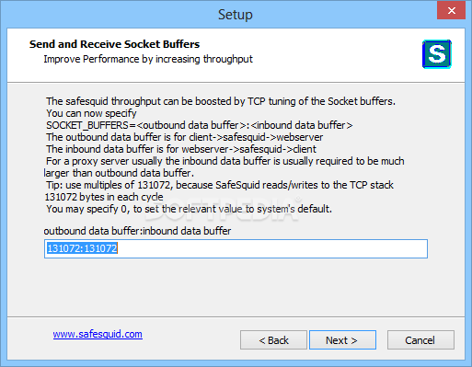Click the 'You can now specify' line

pyautogui.click(x=91, y=113)
